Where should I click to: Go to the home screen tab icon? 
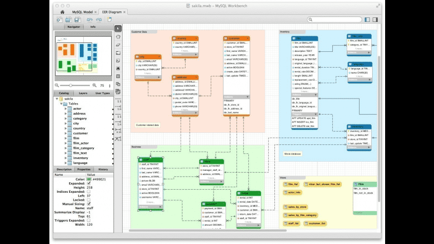tap(62, 12)
